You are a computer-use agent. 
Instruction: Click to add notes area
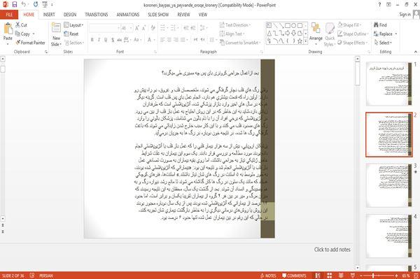coord(332,250)
